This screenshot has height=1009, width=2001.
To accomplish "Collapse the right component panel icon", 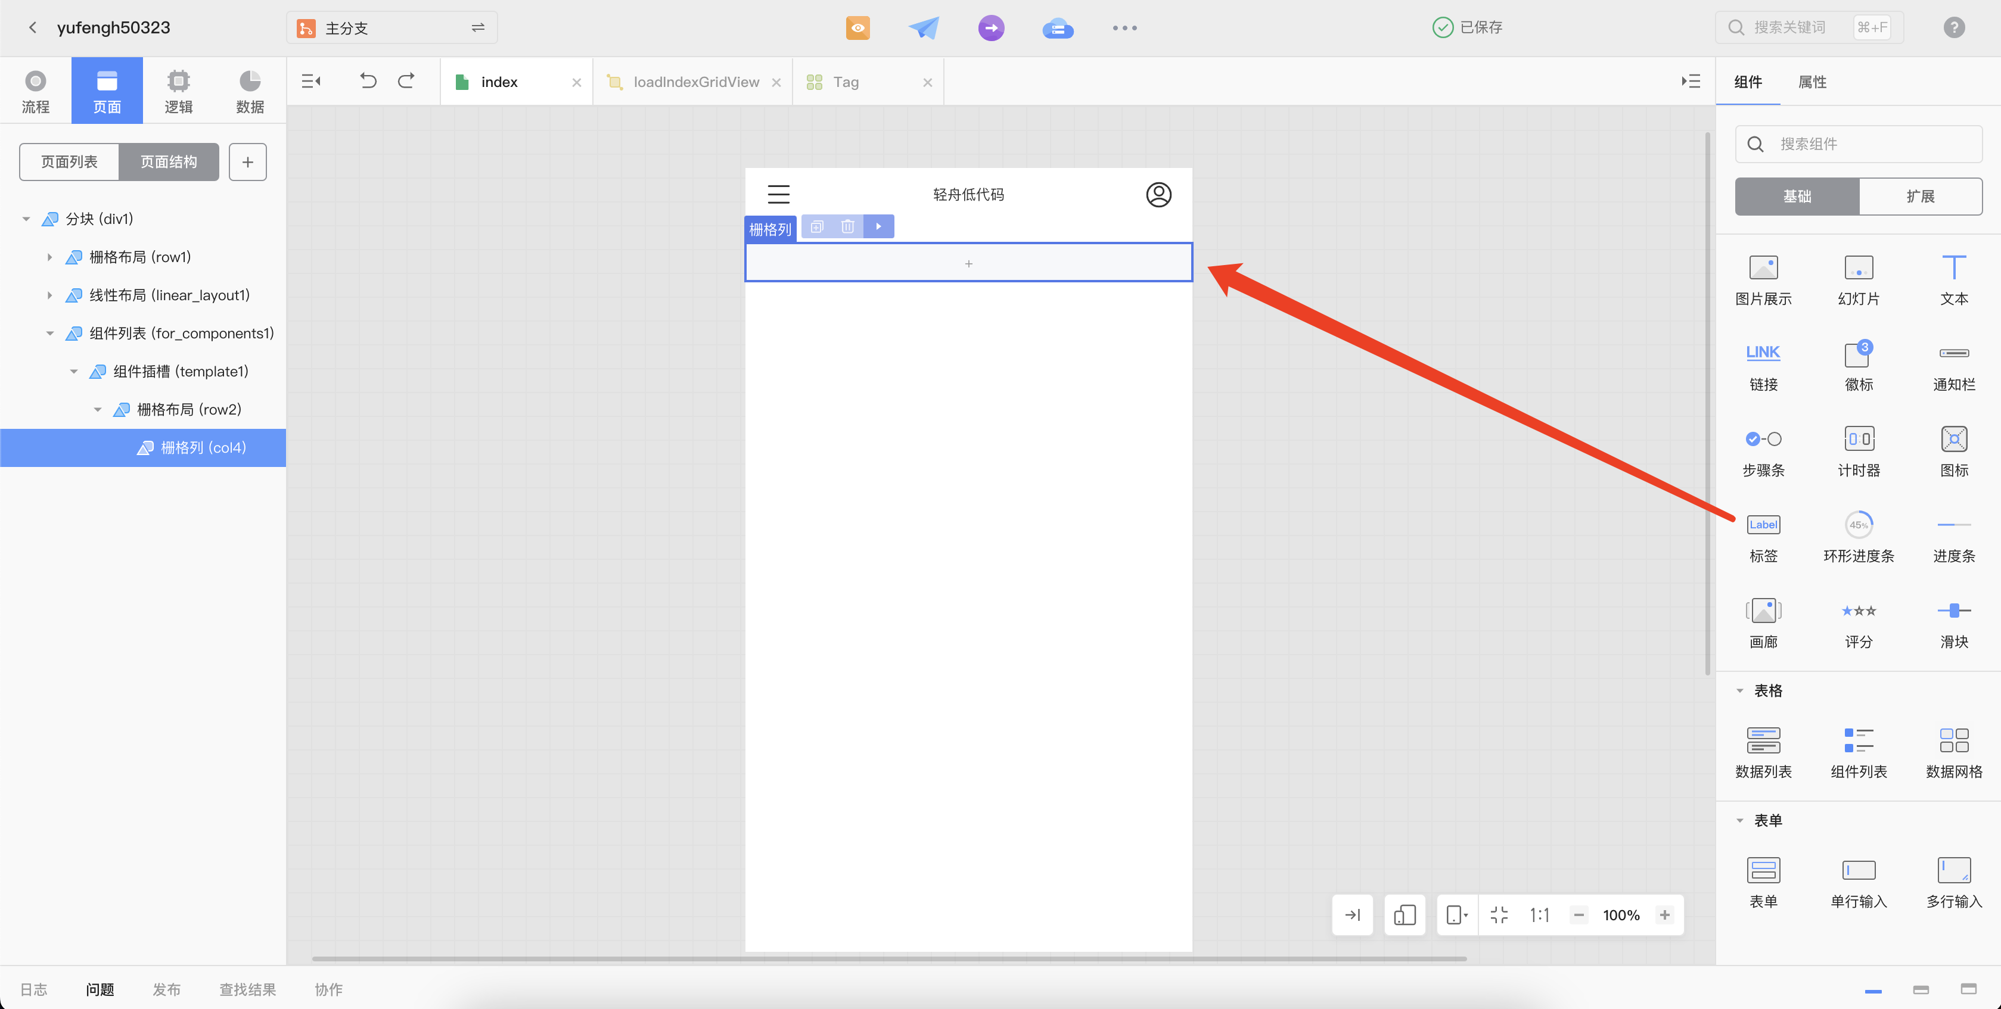I will pyautogui.click(x=1691, y=82).
